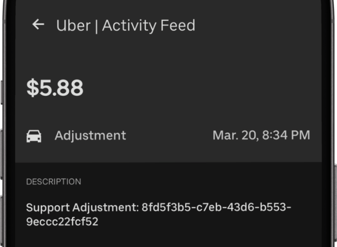The width and height of the screenshot is (337, 247).
Task: Click the Adjustment label
Action: point(91,135)
